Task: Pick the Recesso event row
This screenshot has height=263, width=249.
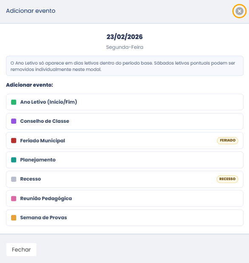Action: coord(125,179)
